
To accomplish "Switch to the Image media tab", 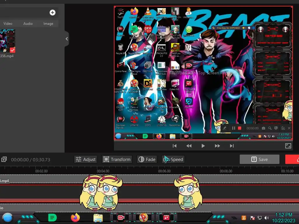I will (x=48, y=24).
